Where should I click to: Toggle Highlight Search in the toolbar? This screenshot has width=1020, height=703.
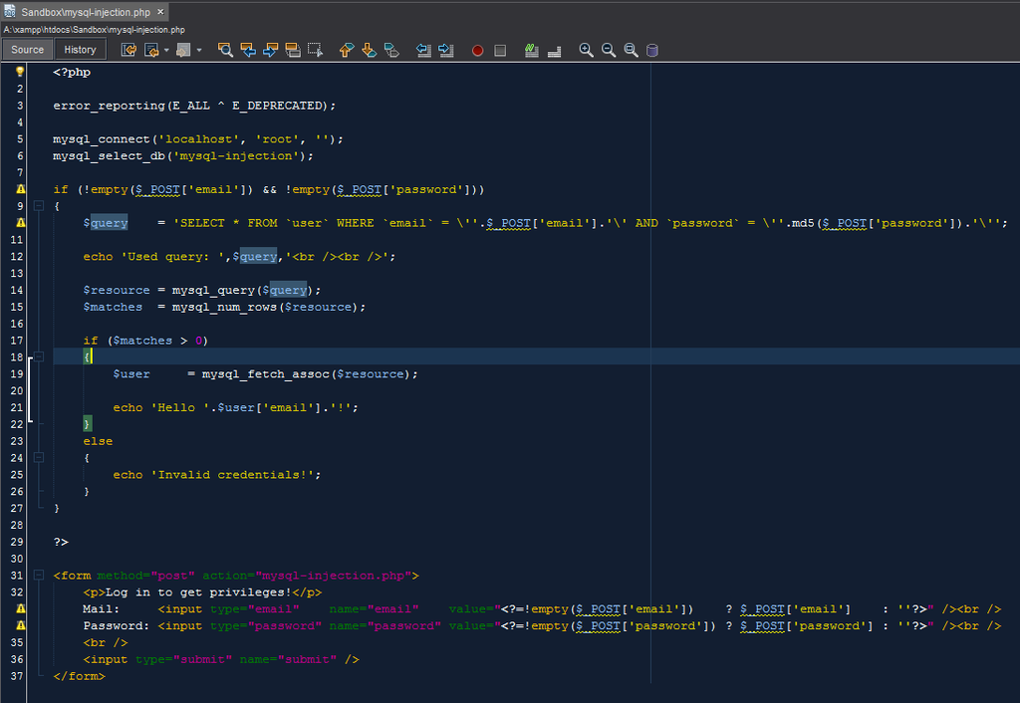coord(293,49)
